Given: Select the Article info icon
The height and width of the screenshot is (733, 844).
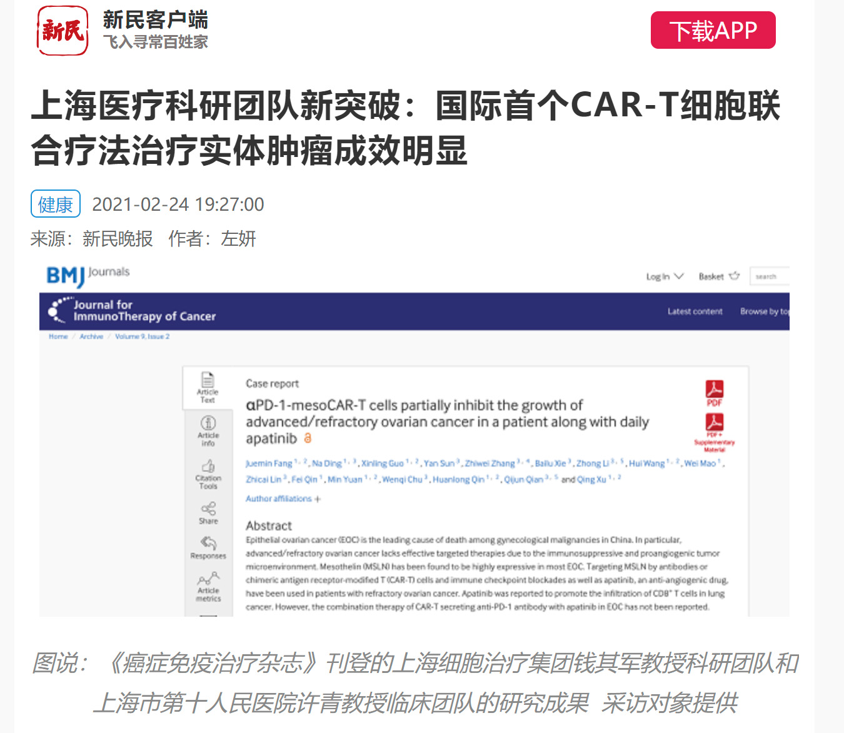Looking at the screenshot, I should tap(208, 423).
